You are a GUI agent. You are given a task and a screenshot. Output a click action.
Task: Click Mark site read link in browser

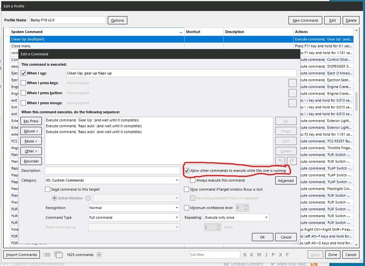point(289,264)
